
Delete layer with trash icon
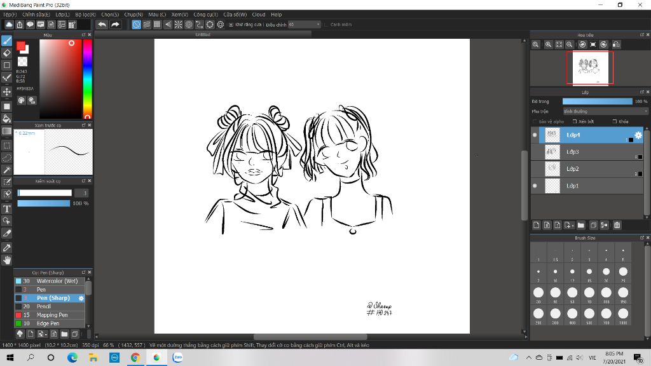click(617, 225)
